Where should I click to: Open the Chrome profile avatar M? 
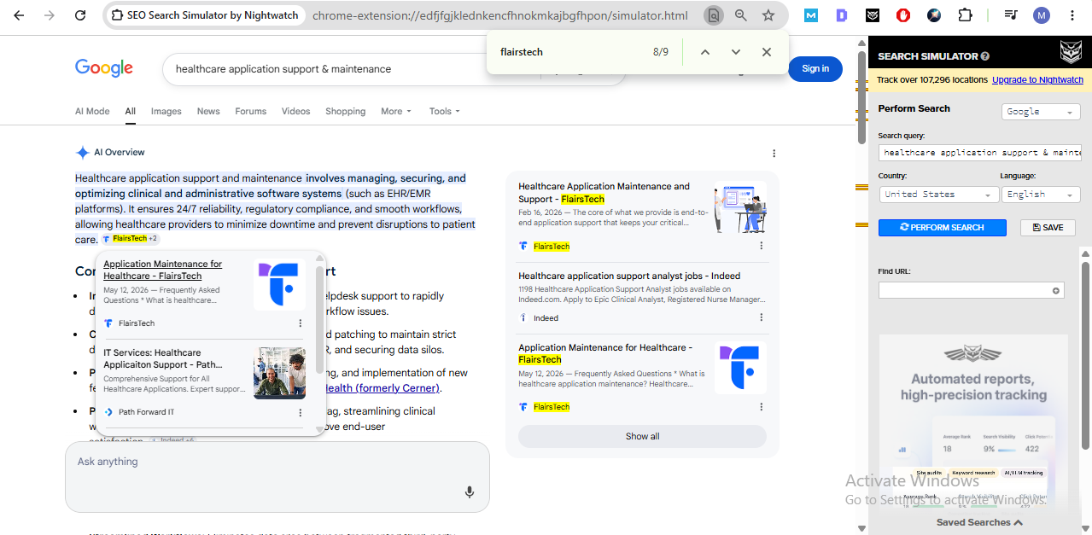coord(1042,15)
